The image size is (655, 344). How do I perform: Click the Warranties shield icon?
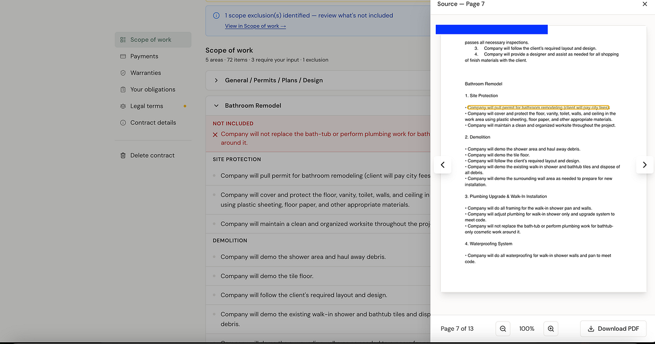pos(123,73)
